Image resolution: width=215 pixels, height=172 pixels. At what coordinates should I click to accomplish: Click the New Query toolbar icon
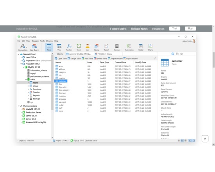pyautogui.click(x=34, y=47)
